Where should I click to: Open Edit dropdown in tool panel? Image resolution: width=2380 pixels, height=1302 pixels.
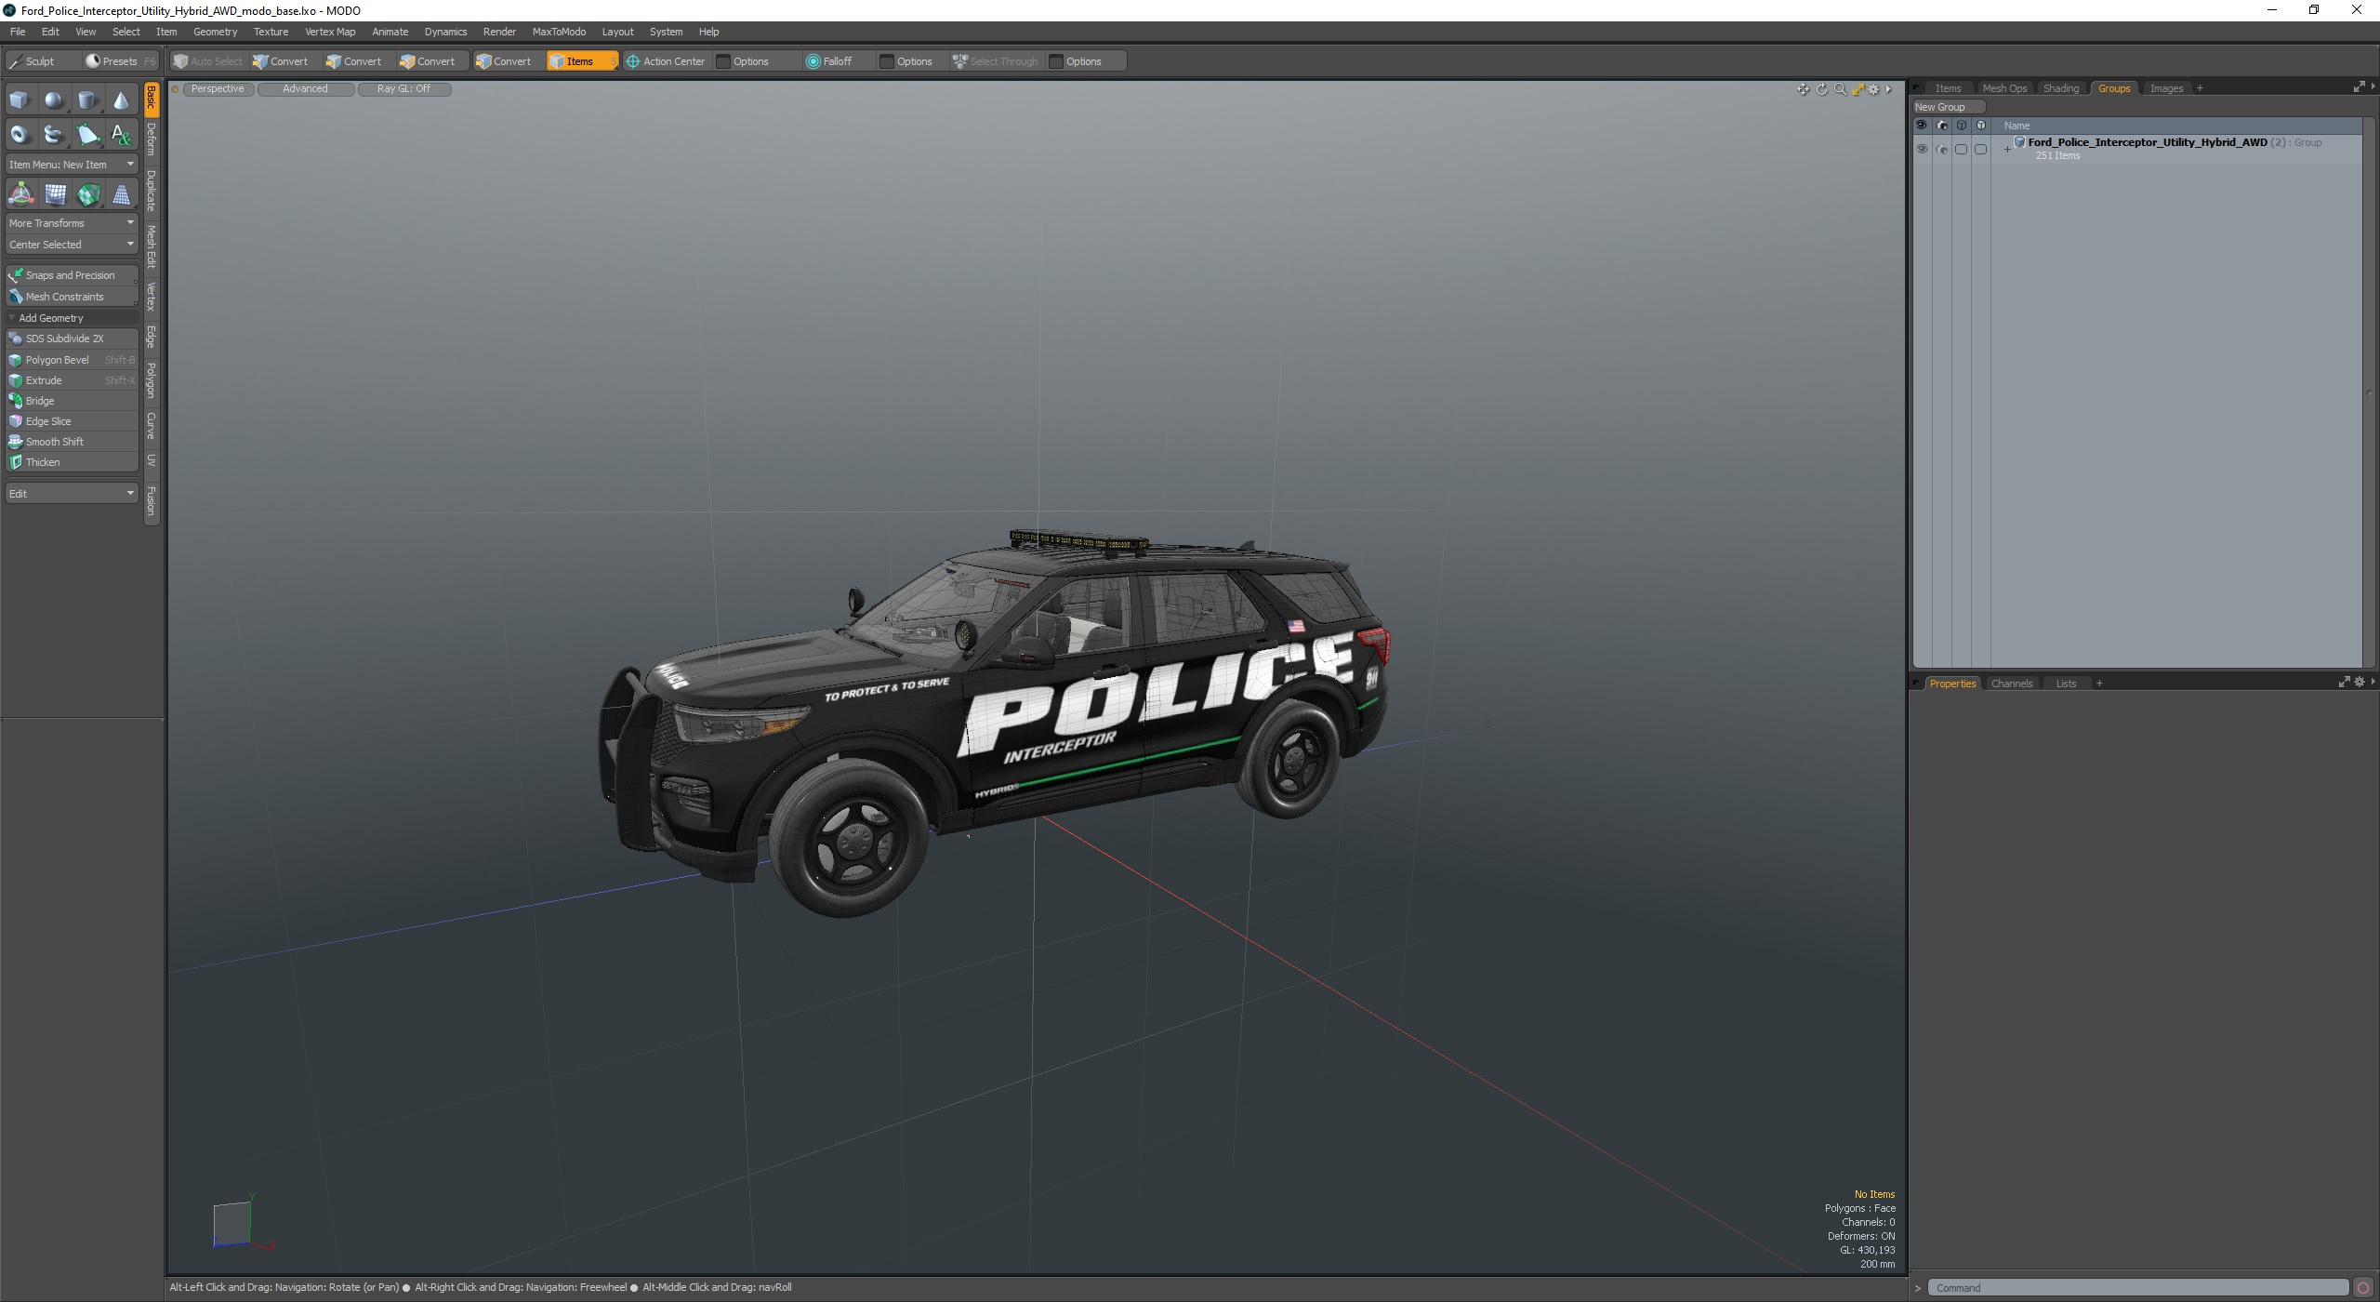coord(72,494)
